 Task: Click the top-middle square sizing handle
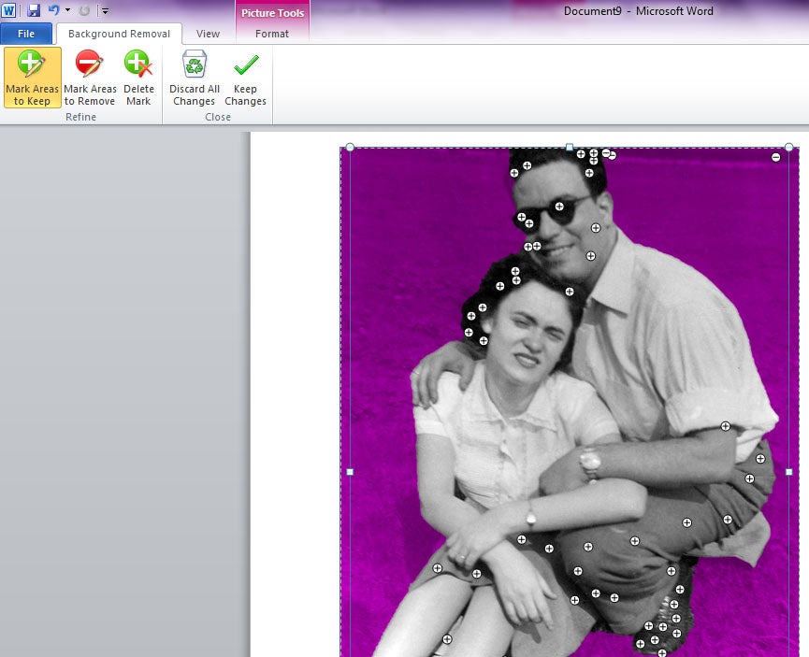(570, 148)
